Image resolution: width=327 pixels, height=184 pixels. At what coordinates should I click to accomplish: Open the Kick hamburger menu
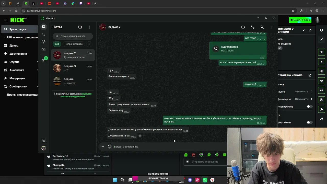(5, 20)
